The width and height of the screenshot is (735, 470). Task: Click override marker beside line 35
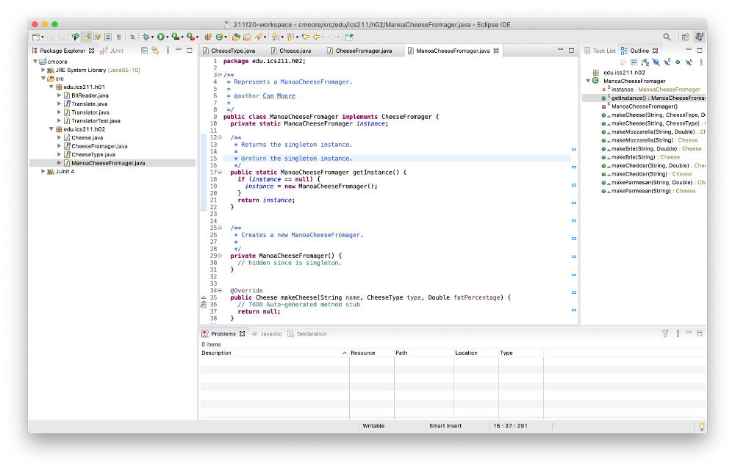204,297
